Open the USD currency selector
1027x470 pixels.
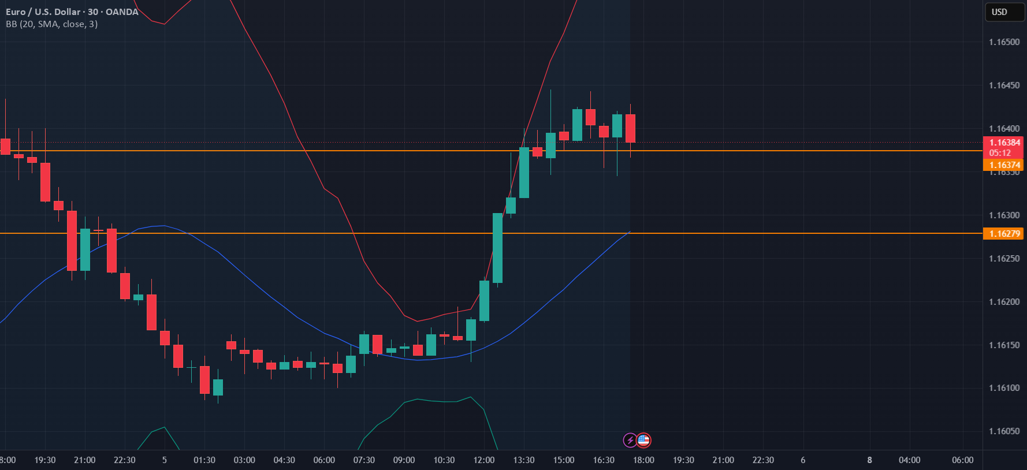(x=1004, y=12)
